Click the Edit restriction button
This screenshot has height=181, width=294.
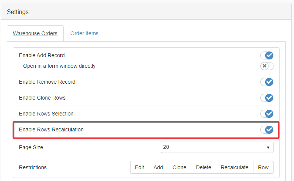click(140, 167)
